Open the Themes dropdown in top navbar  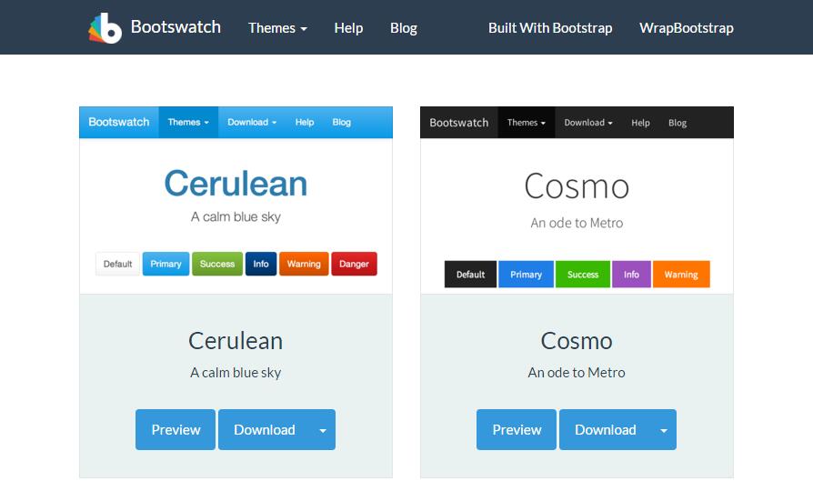pos(277,28)
